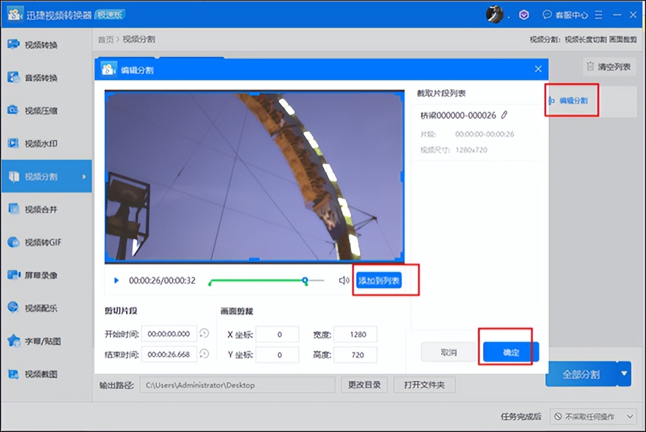Expand the 全部分割 dropdown arrow
The width and height of the screenshot is (646, 432).
coord(624,374)
